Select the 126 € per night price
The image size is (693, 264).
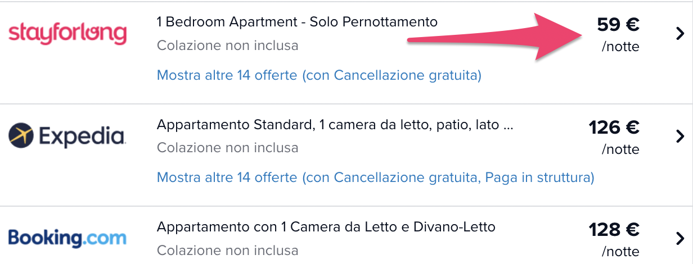[614, 128]
